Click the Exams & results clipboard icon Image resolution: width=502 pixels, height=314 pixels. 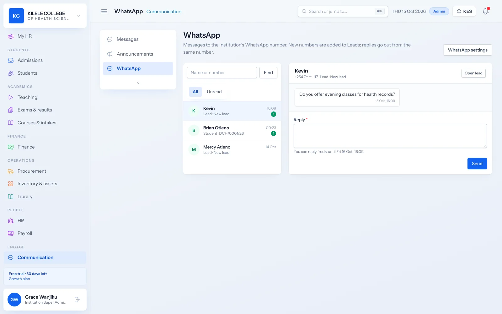pos(11,110)
